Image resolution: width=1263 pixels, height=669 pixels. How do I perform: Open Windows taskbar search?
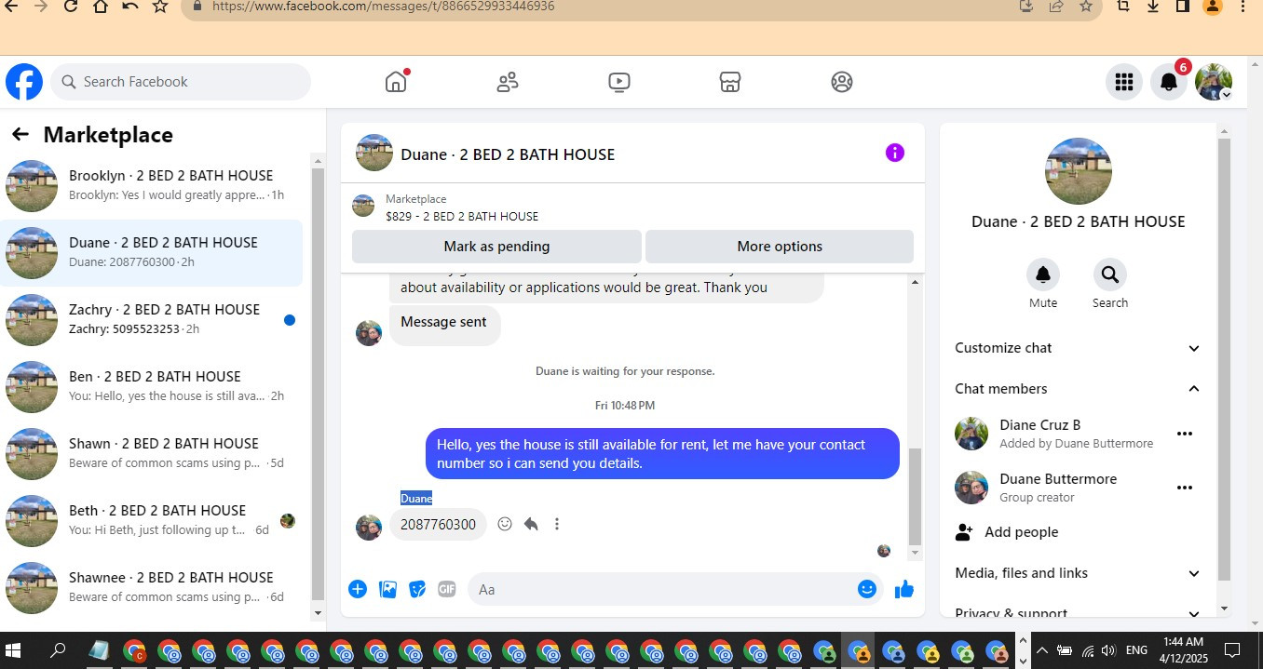click(x=58, y=650)
